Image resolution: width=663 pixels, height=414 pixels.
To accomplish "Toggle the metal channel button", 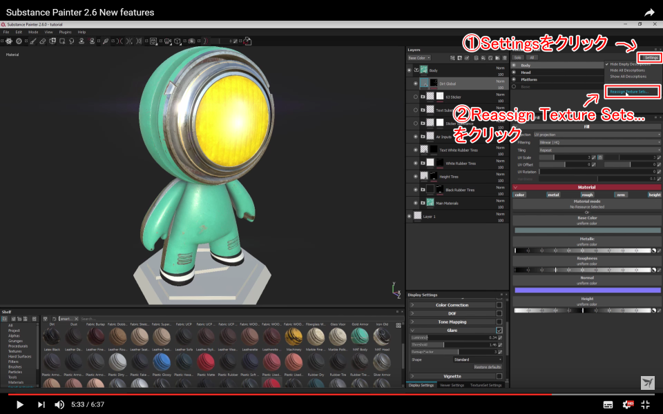I will tap(553, 195).
